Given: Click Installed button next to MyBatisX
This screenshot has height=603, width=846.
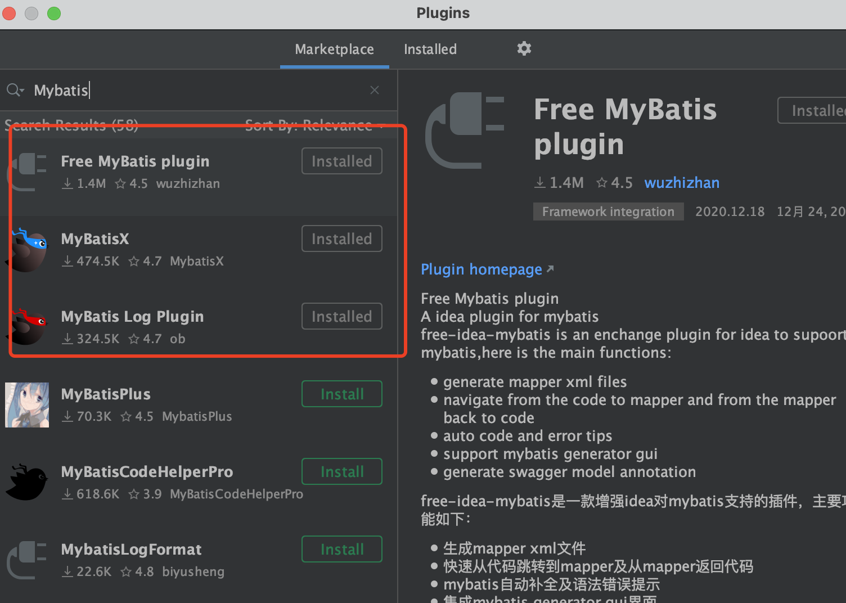Looking at the screenshot, I should [341, 238].
